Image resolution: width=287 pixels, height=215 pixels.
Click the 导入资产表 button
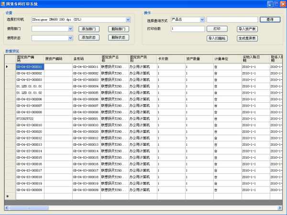(247, 29)
